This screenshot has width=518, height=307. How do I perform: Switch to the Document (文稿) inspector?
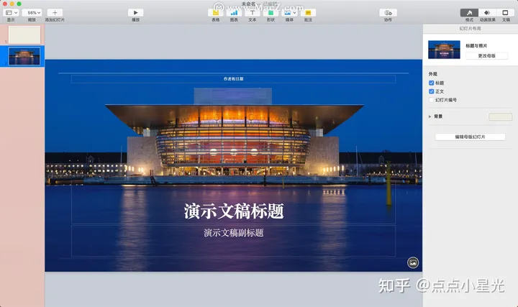[505, 12]
